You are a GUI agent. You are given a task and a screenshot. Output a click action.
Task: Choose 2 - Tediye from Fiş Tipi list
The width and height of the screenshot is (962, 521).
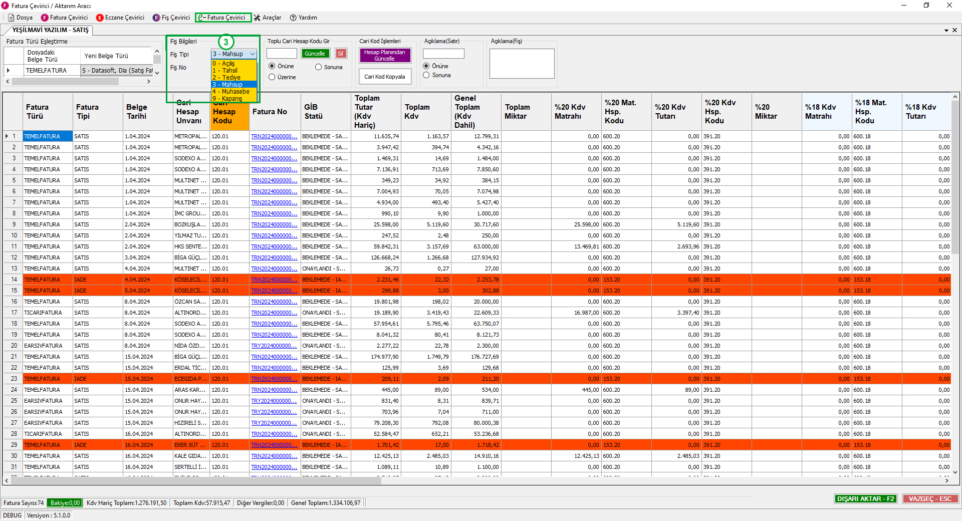[x=234, y=78]
